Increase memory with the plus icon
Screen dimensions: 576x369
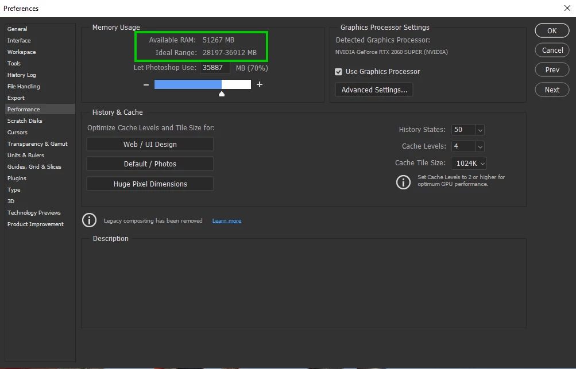260,84
